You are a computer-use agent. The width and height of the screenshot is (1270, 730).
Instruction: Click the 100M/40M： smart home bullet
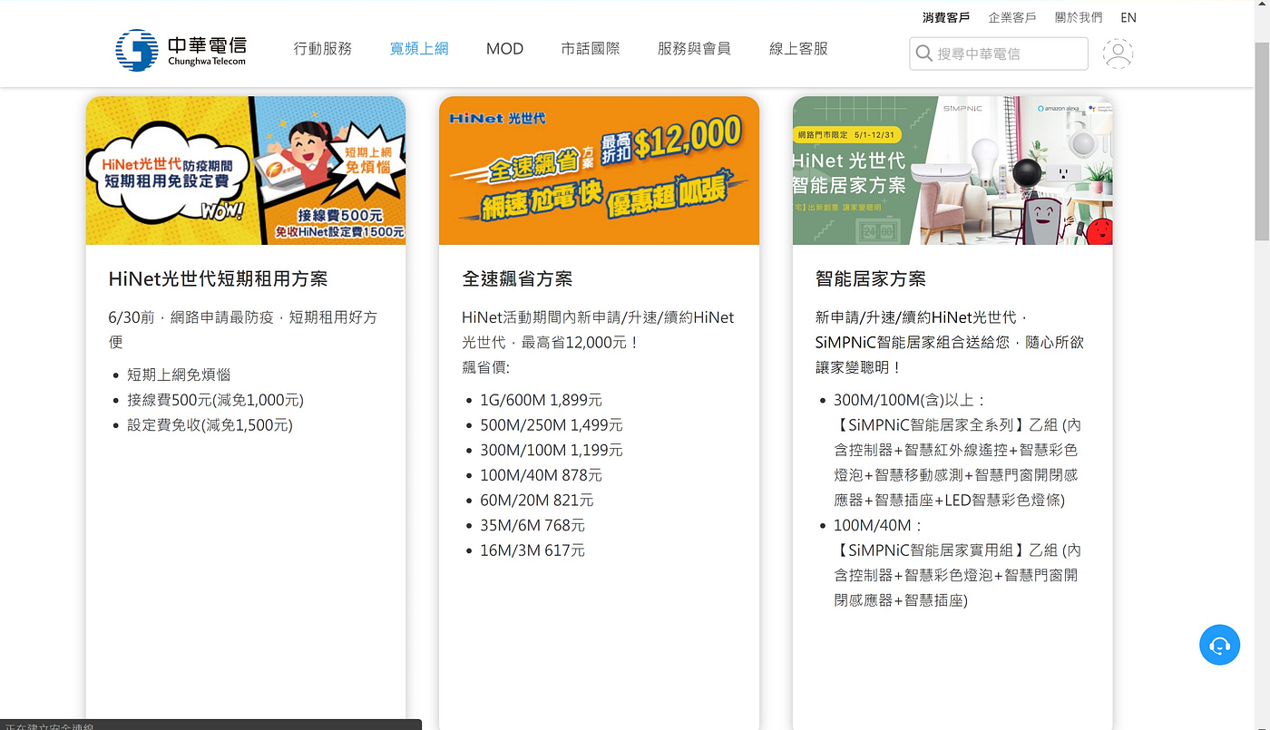[x=879, y=525]
